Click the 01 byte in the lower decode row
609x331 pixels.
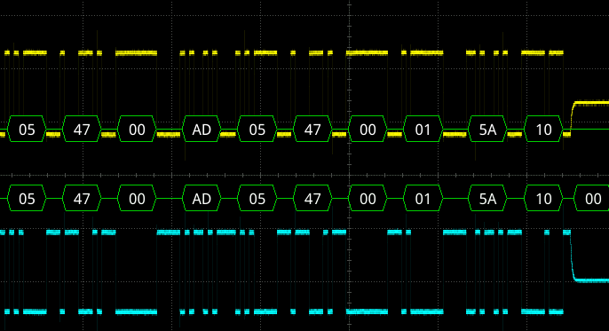click(x=423, y=198)
